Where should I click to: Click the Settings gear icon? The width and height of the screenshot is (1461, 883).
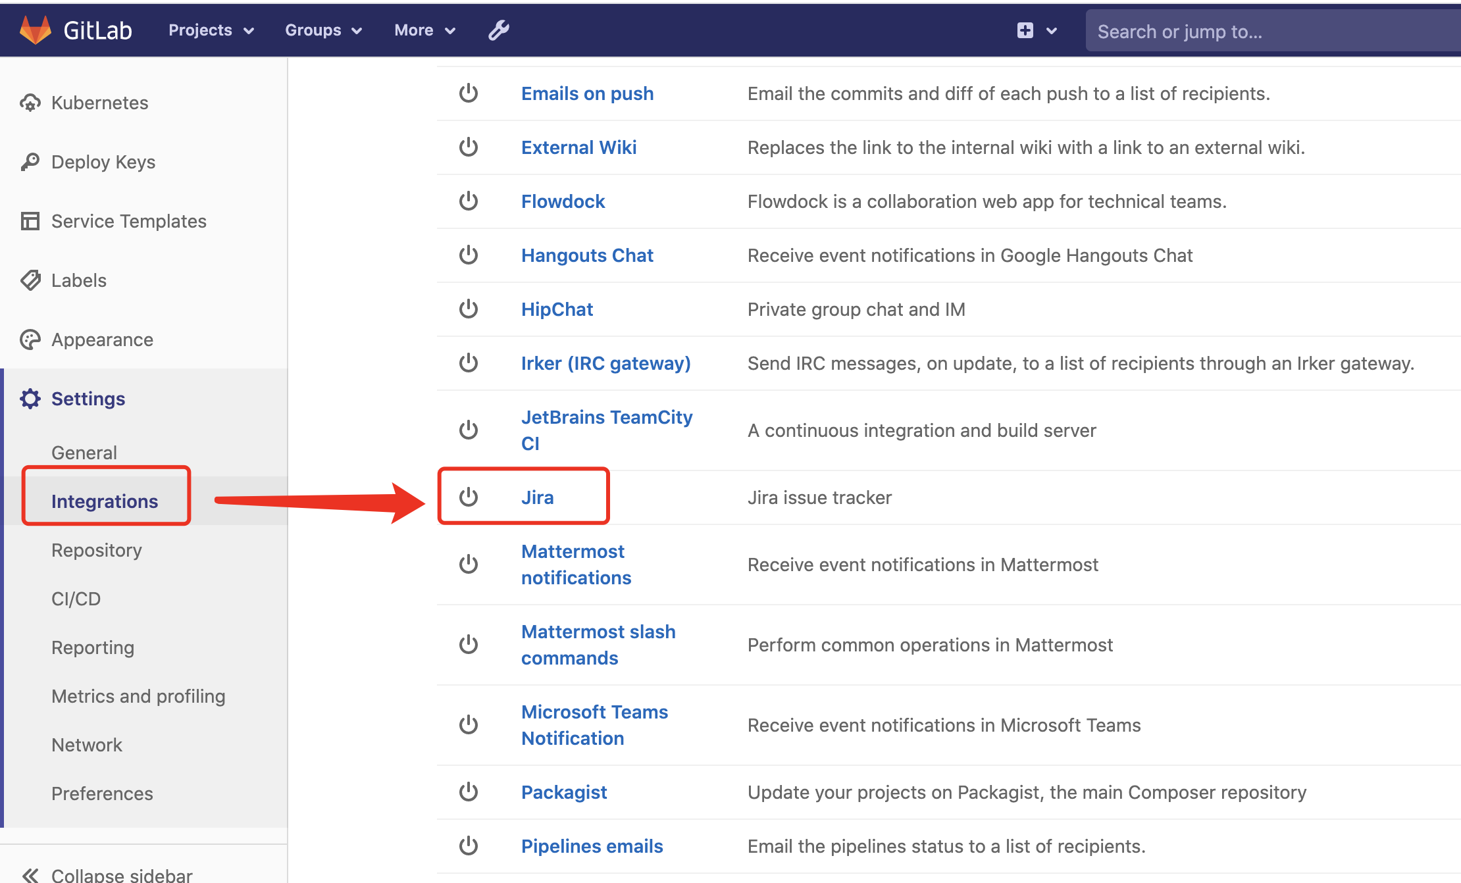[x=30, y=399]
